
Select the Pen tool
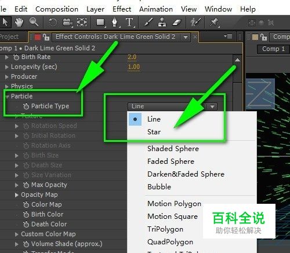tap(115, 23)
